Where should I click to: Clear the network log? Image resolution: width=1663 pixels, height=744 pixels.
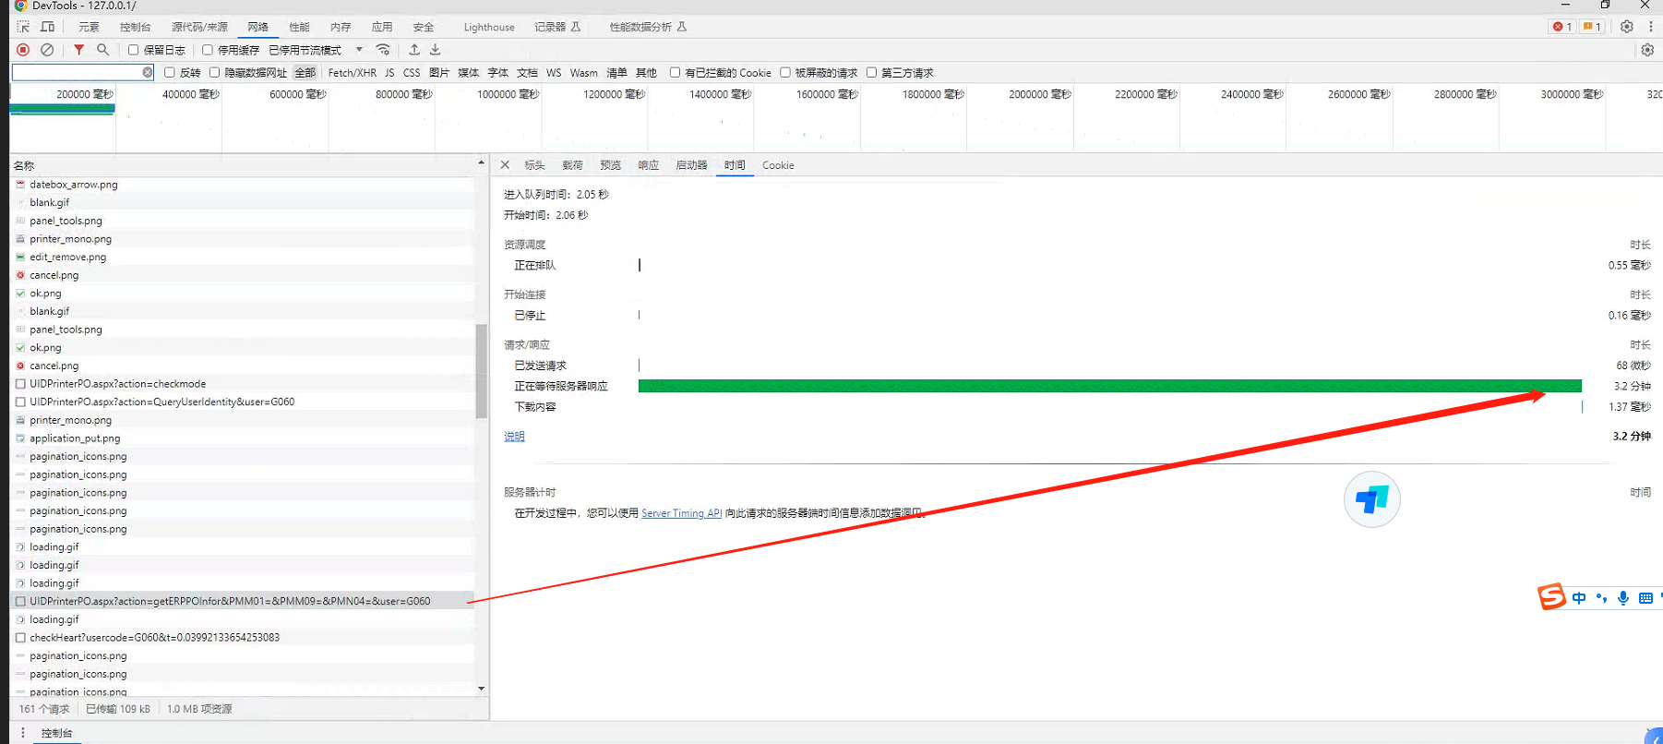pos(47,50)
